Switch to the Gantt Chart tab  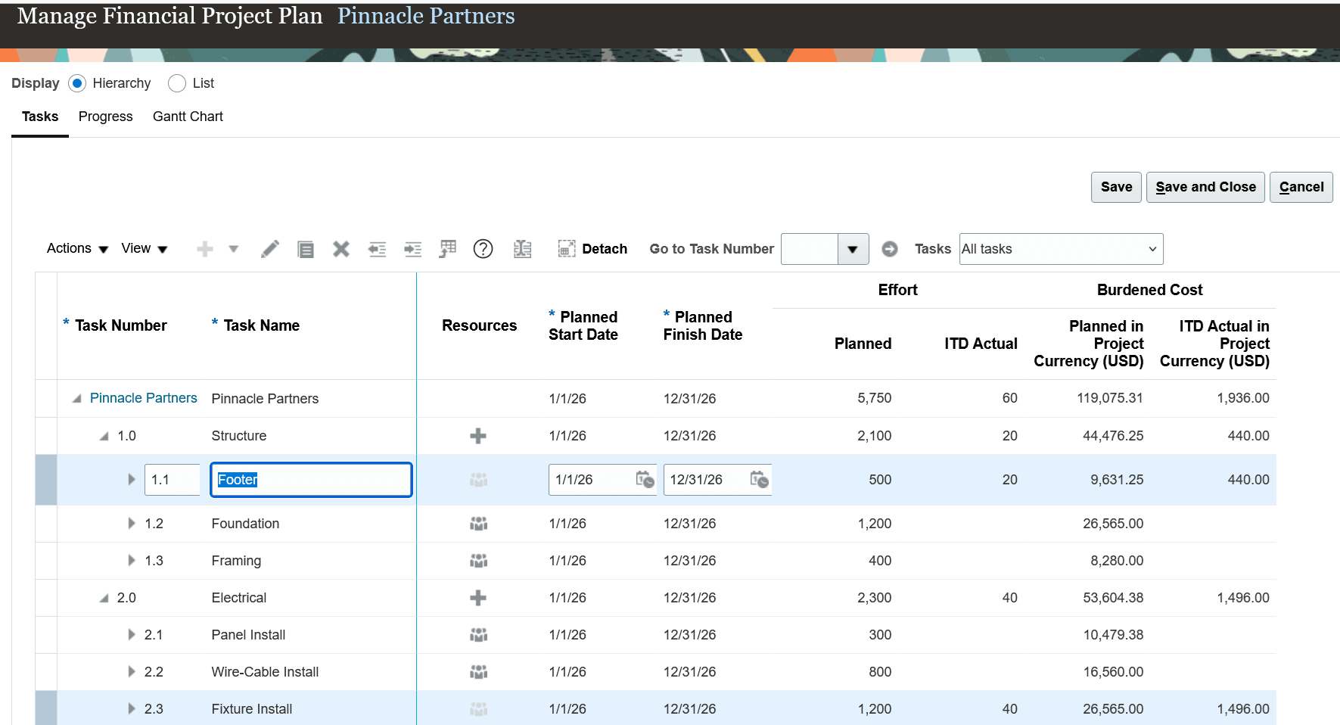[187, 117]
